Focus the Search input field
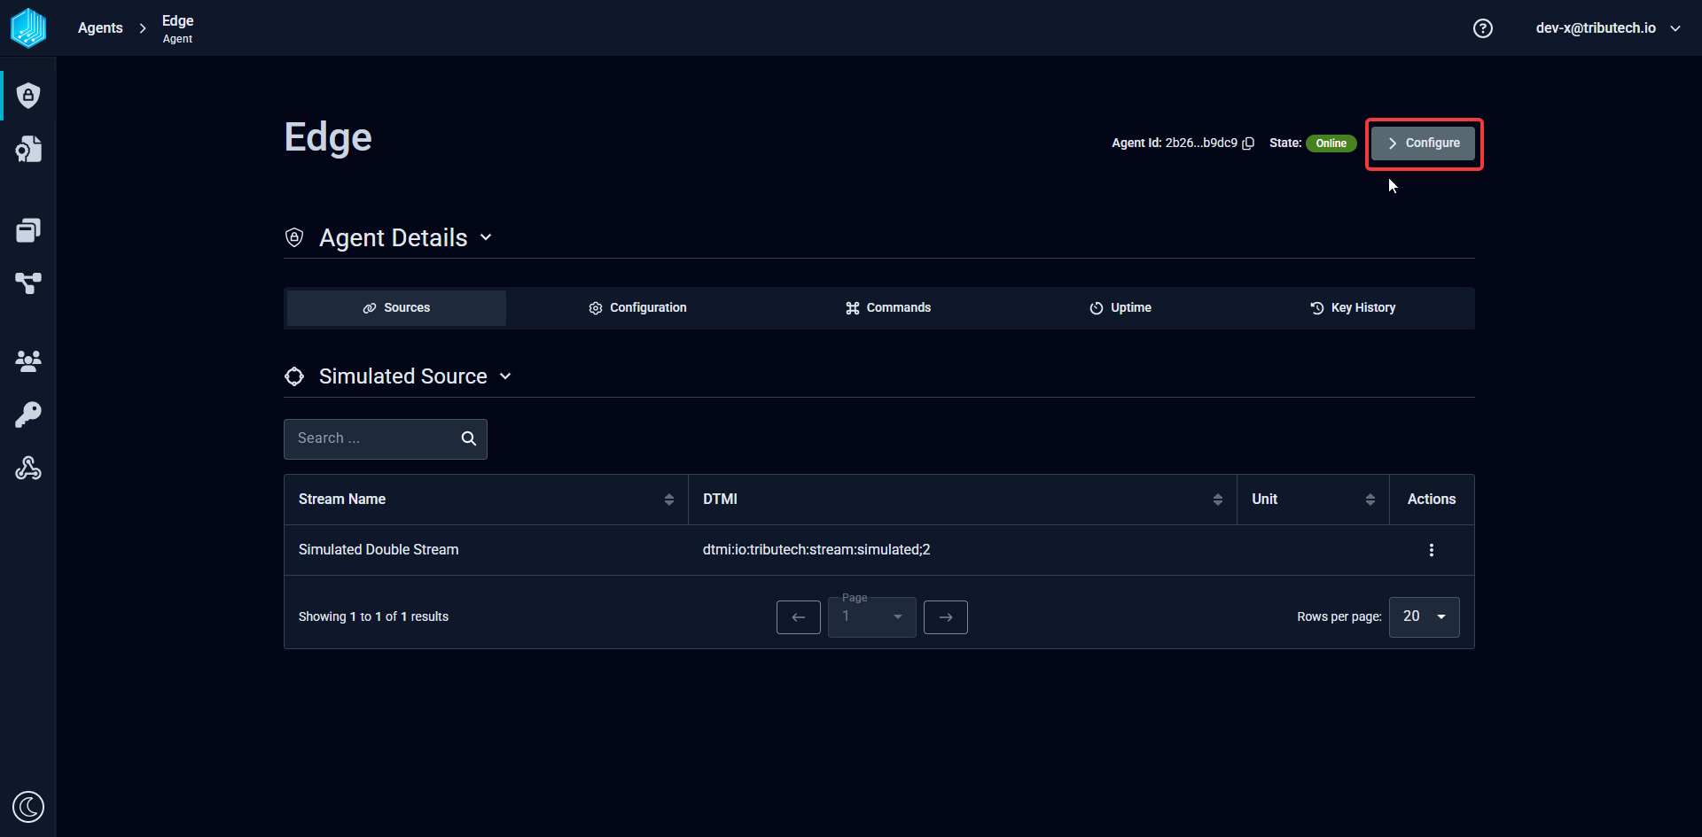Image resolution: width=1702 pixels, height=837 pixels. click(386, 439)
